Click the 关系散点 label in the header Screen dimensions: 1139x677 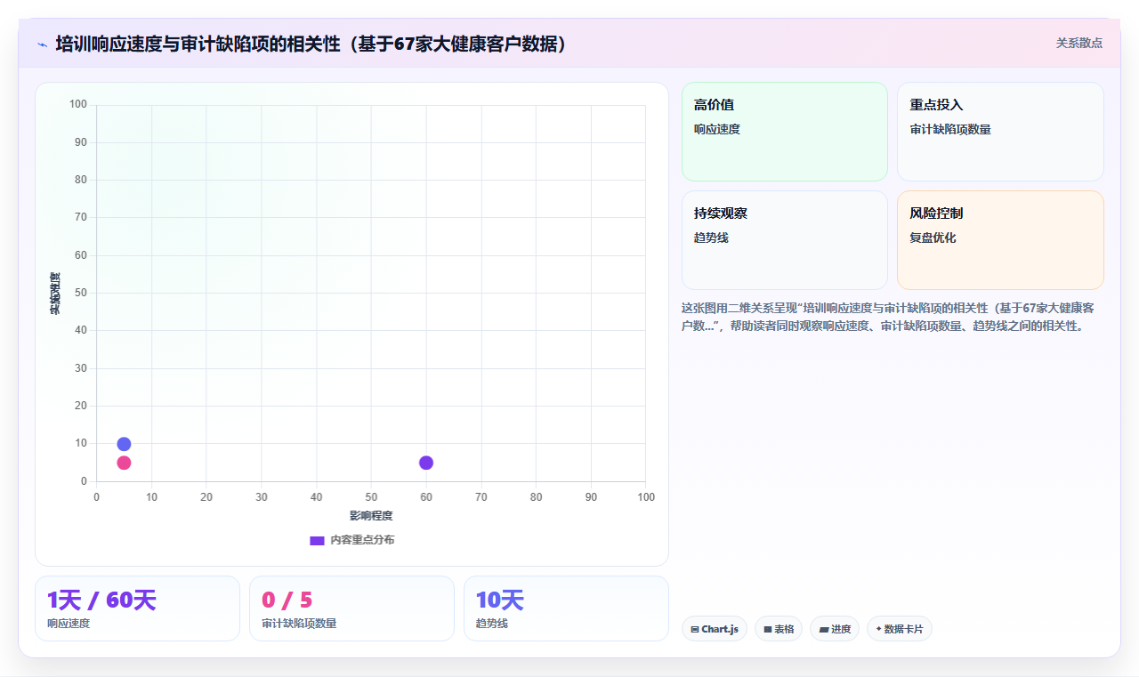(x=1078, y=43)
